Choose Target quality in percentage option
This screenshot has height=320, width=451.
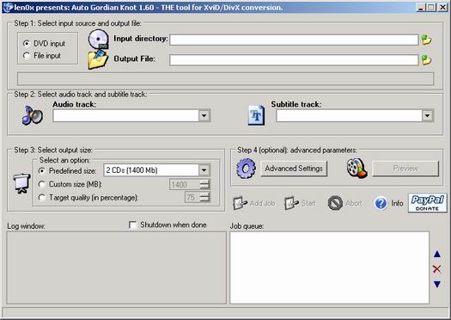point(42,198)
